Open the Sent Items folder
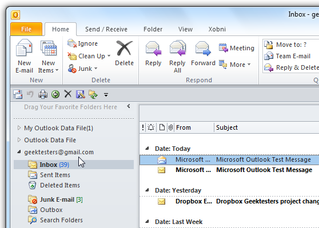Viewport: 319px width, 228px height. tap(49, 175)
